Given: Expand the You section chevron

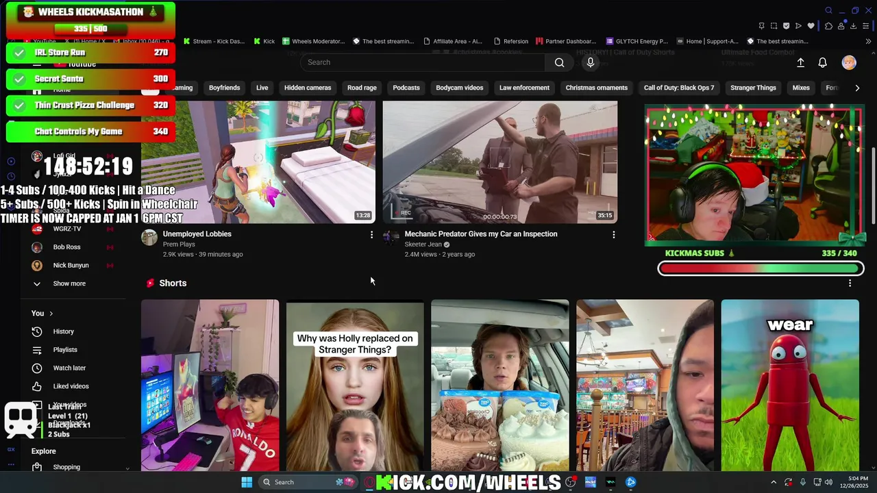Looking at the screenshot, I should point(51,314).
